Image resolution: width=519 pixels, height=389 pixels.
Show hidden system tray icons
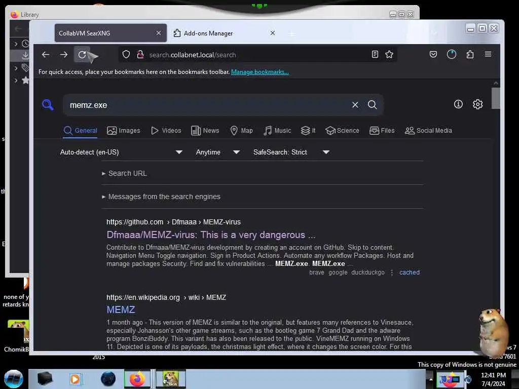(431, 379)
